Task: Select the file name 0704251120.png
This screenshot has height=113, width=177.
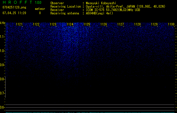Action: click(14, 7)
